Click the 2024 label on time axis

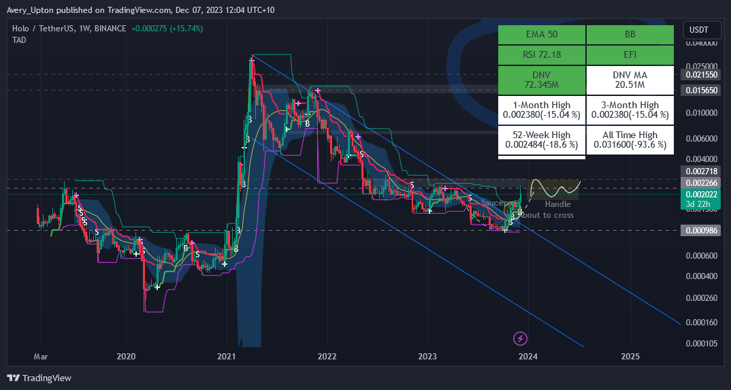point(528,357)
